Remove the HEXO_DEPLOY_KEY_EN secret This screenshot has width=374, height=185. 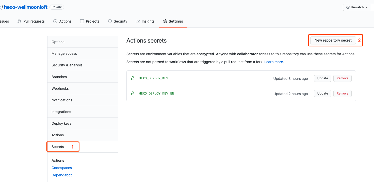click(342, 94)
